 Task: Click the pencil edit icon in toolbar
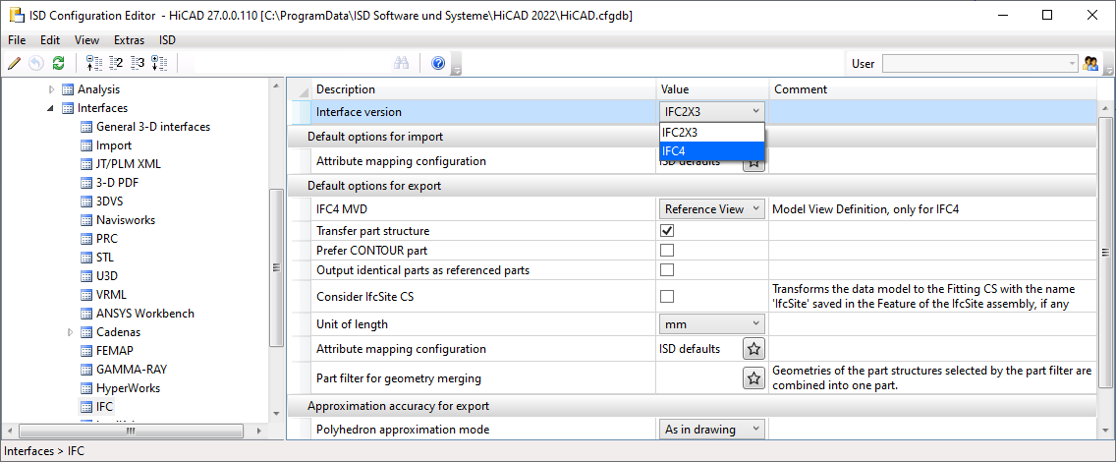click(14, 63)
